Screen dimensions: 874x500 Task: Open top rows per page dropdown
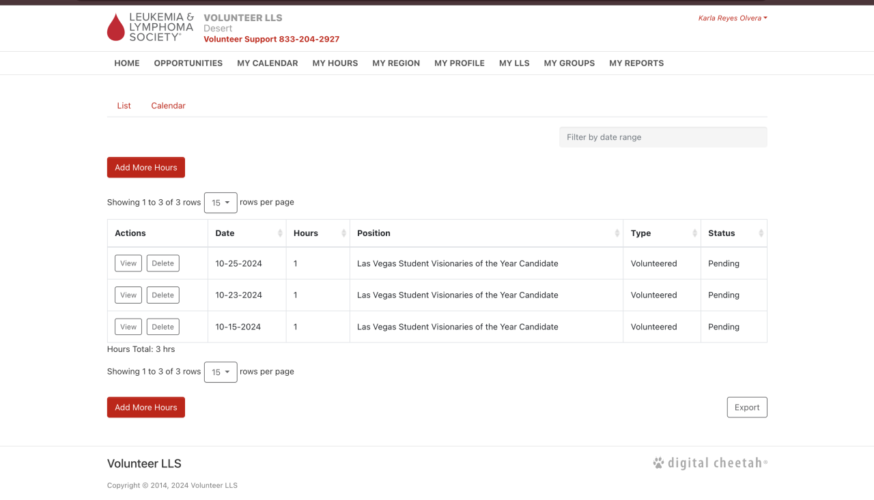click(x=221, y=203)
